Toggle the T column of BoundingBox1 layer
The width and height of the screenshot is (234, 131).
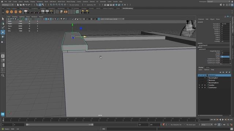[205, 78]
